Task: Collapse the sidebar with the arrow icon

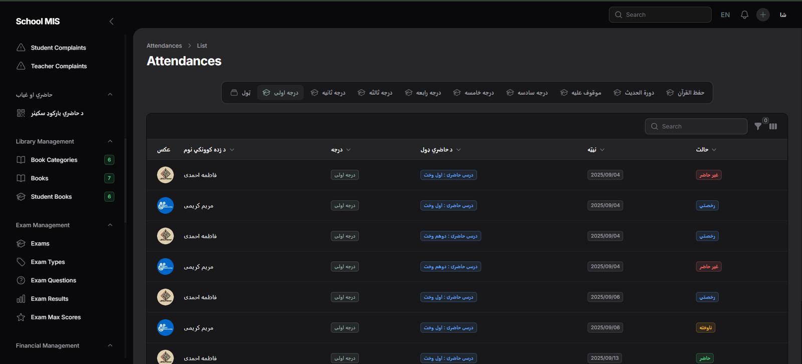Action: click(111, 22)
